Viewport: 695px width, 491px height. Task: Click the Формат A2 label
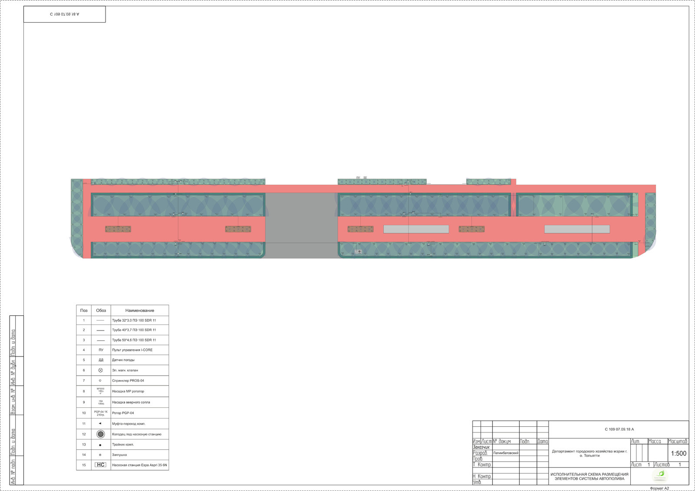coord(659,488)
